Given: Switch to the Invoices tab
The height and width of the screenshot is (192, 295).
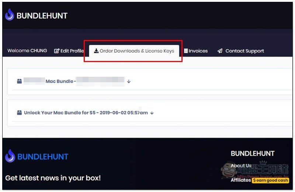Looking at the screenshot, I should tap(196, 51).
